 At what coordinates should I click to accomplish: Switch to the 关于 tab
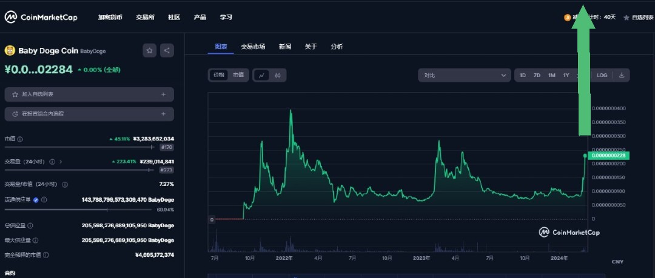point(311,47)
